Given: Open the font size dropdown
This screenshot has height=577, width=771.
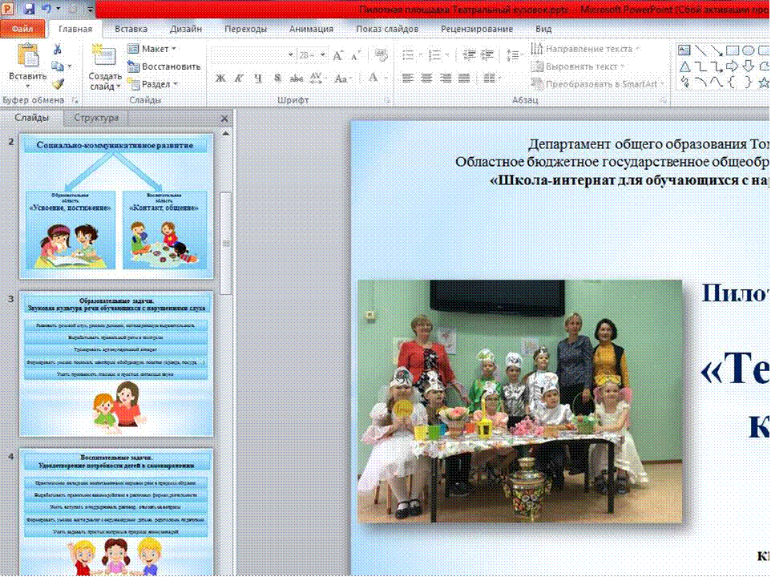Looking at the screenshot, I should pyautogui.click(x=322, y=55).
